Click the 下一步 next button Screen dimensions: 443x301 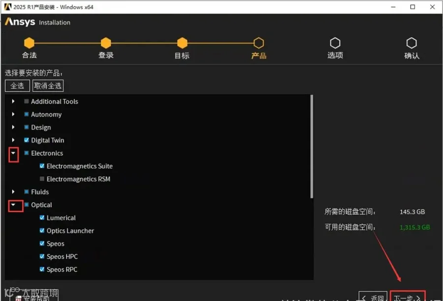click(408, 297)
